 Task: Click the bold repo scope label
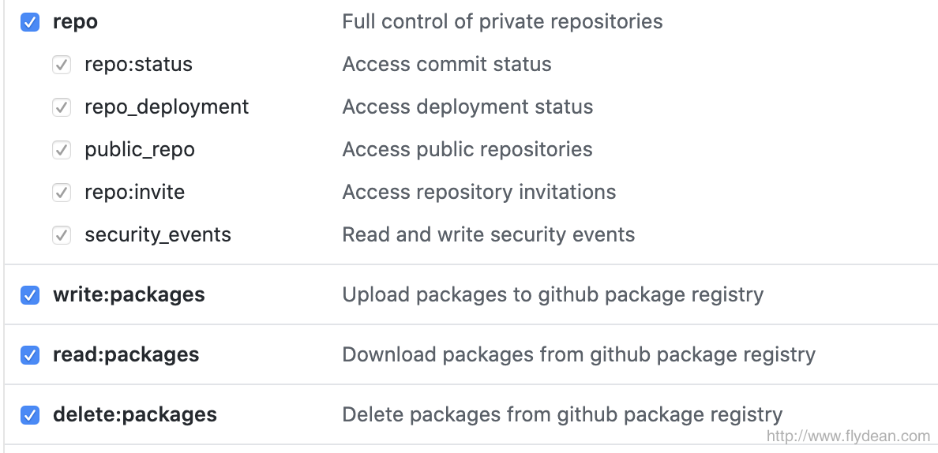[75, 22]
